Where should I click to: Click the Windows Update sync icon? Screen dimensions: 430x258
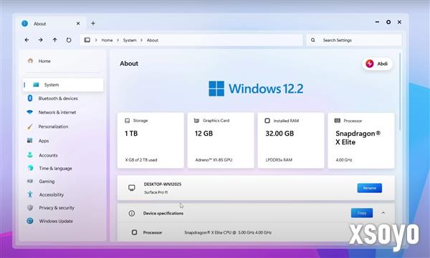tap(30, 221)
